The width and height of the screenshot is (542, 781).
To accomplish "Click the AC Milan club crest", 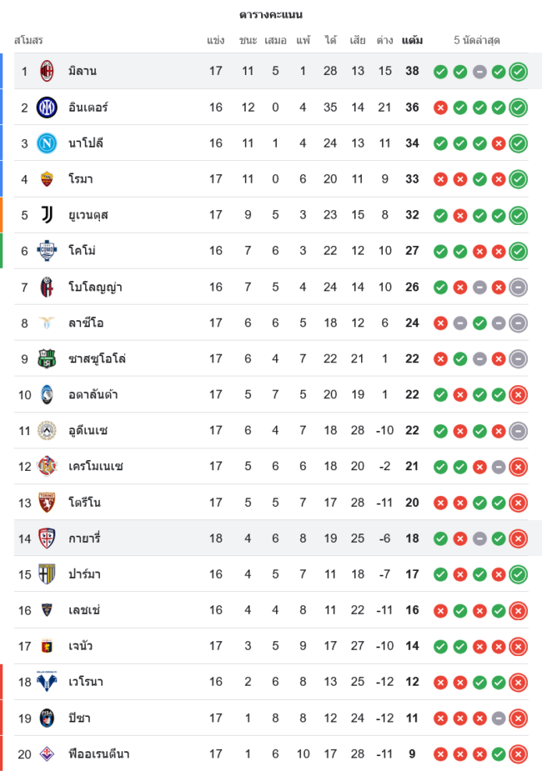I will click(47, 71).
